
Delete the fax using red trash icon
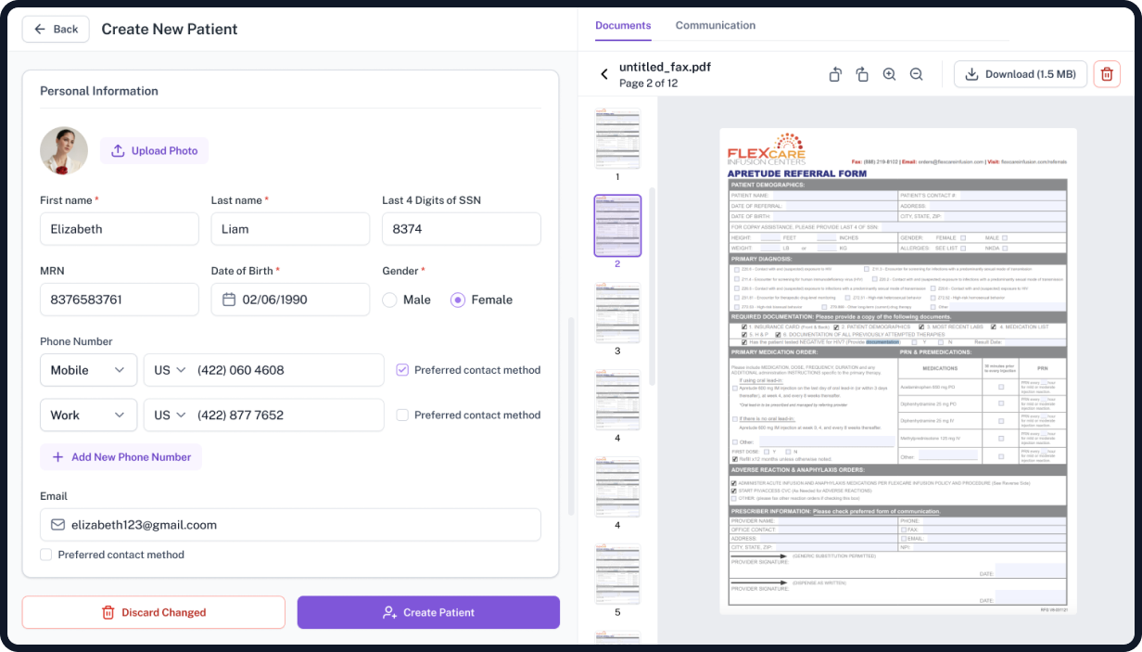click(1107, 74)
